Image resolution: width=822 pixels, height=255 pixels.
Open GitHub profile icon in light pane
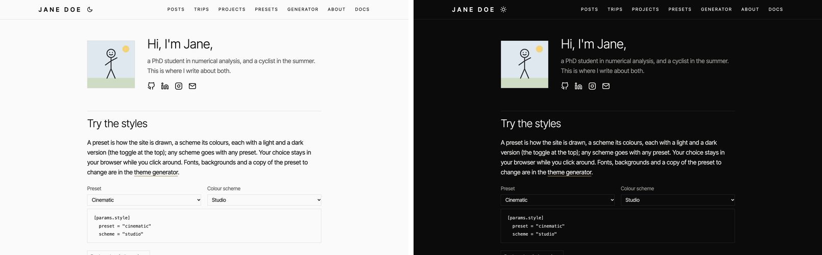tap(151, 86)
